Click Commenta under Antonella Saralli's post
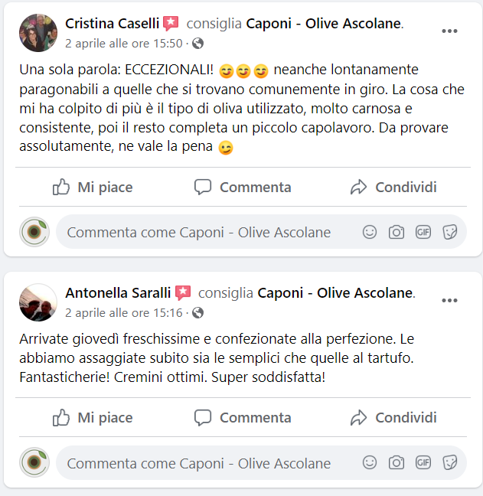This screenshot has height=496, width=483. (243, 417)
